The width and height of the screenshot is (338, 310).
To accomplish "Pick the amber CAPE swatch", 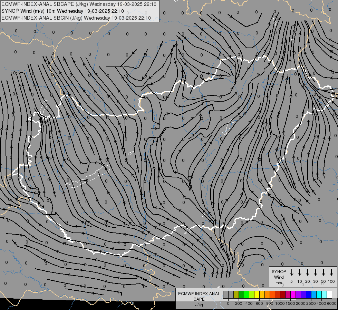I will (262, 294).
